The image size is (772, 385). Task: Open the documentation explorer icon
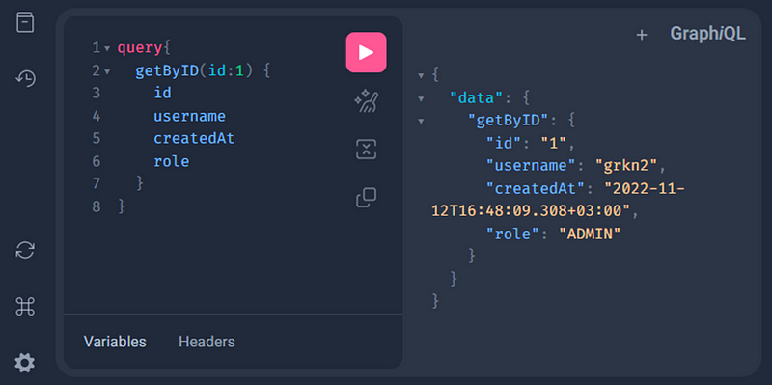click(x=25, y=22)
